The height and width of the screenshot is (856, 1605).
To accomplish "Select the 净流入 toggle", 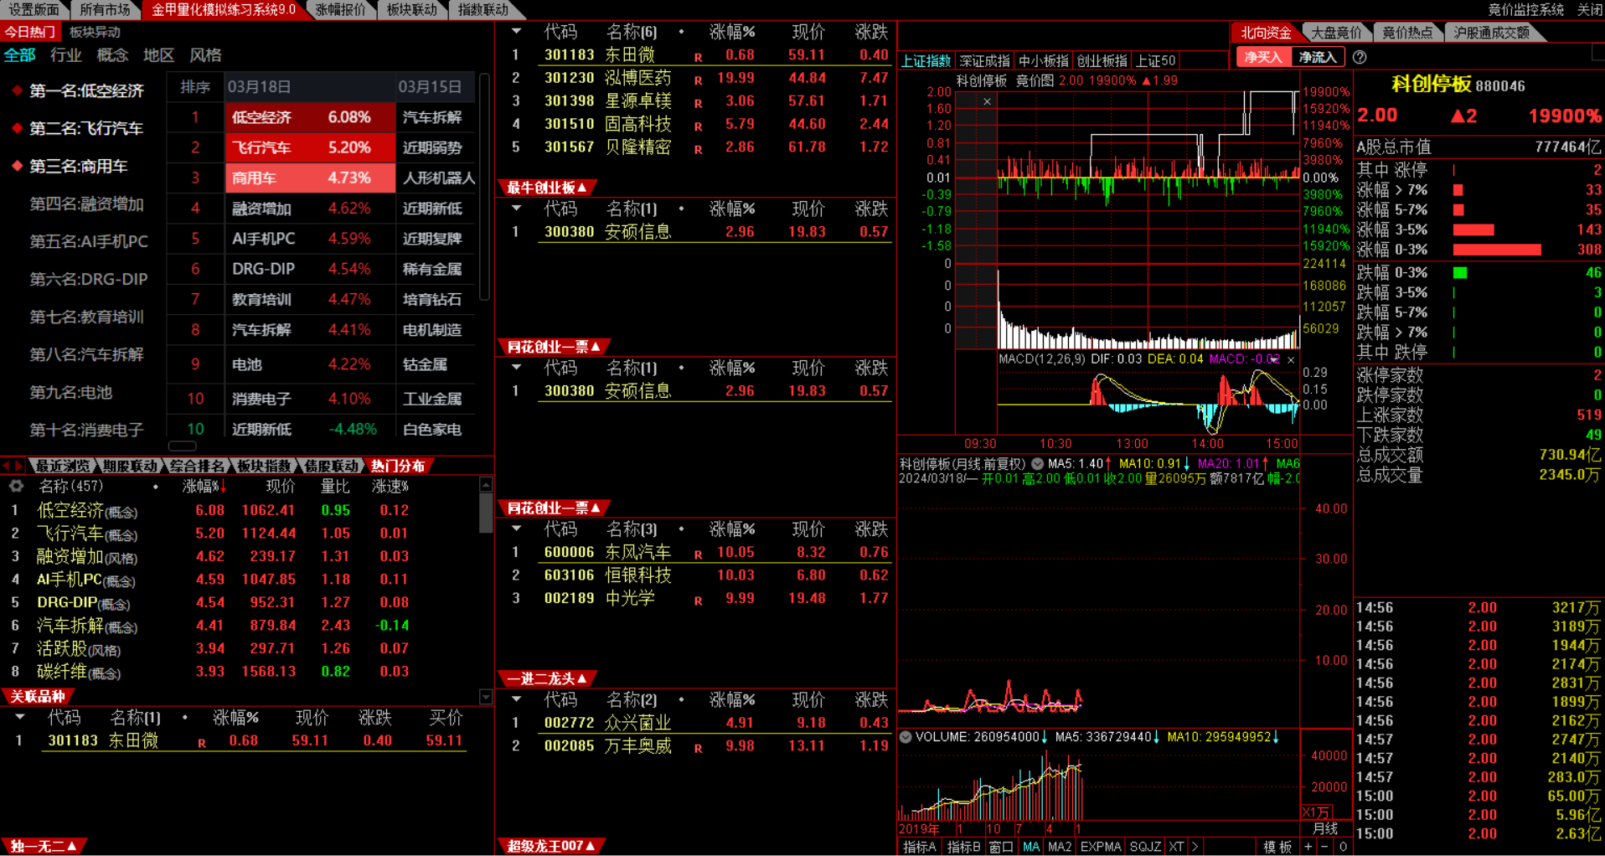I will [x=1317, y=57].
